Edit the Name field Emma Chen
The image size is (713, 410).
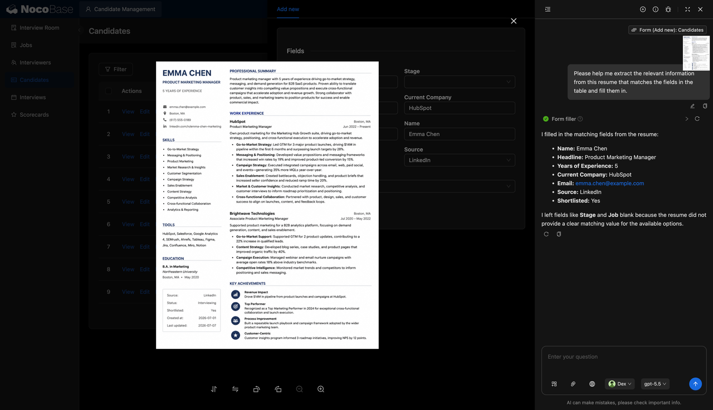tap(460, 134)
